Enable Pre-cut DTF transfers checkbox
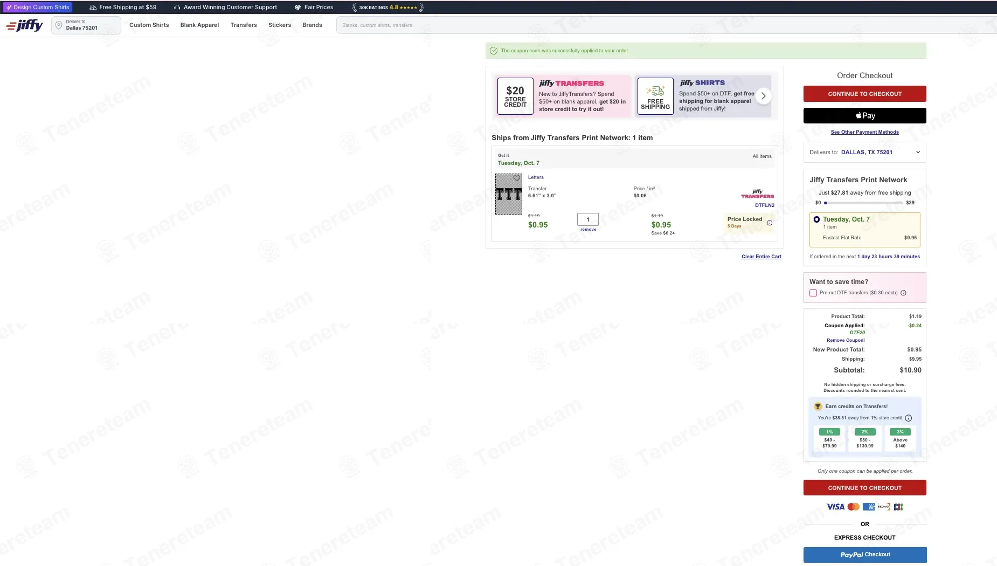This screenshot has height=566, width=997. 813,293
